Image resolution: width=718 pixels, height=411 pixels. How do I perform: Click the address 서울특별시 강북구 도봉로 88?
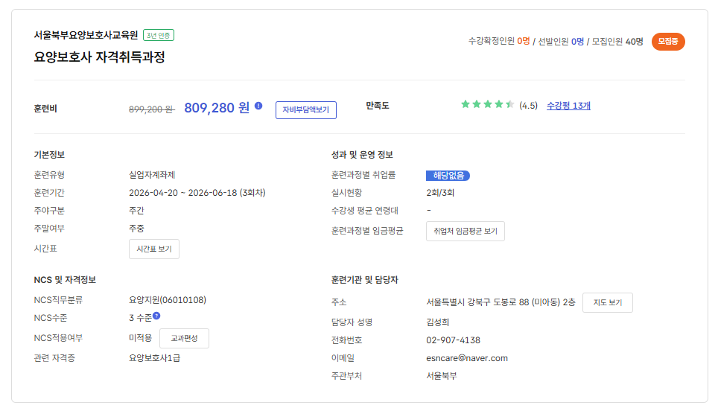495,302
